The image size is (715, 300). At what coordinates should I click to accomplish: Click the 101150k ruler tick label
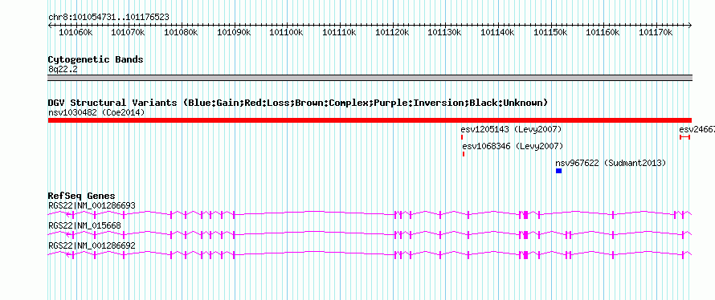pyautogui.click(x=550, y=32)
